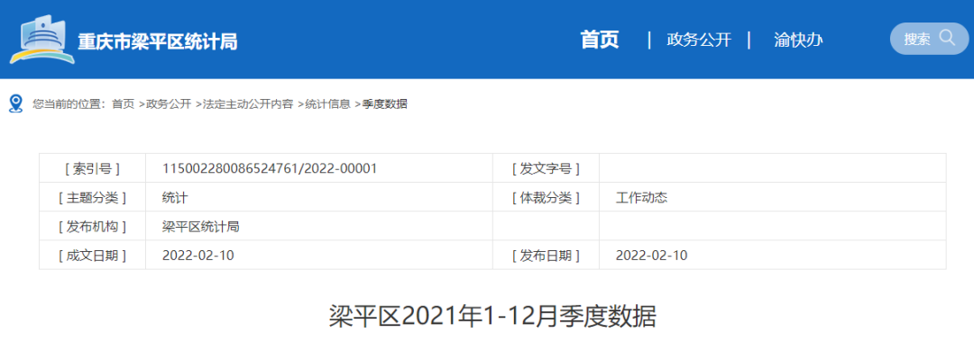Click the blue location pin icon
Image resolution: width=974 pixels, height=342 pixels.
tap(16, 104)
